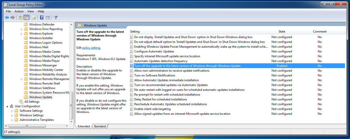Image resolution: width=350 pixels, height=139 pixels.
Task: Click the Export List toolbar icon
Action: click(x=34, y=18)
